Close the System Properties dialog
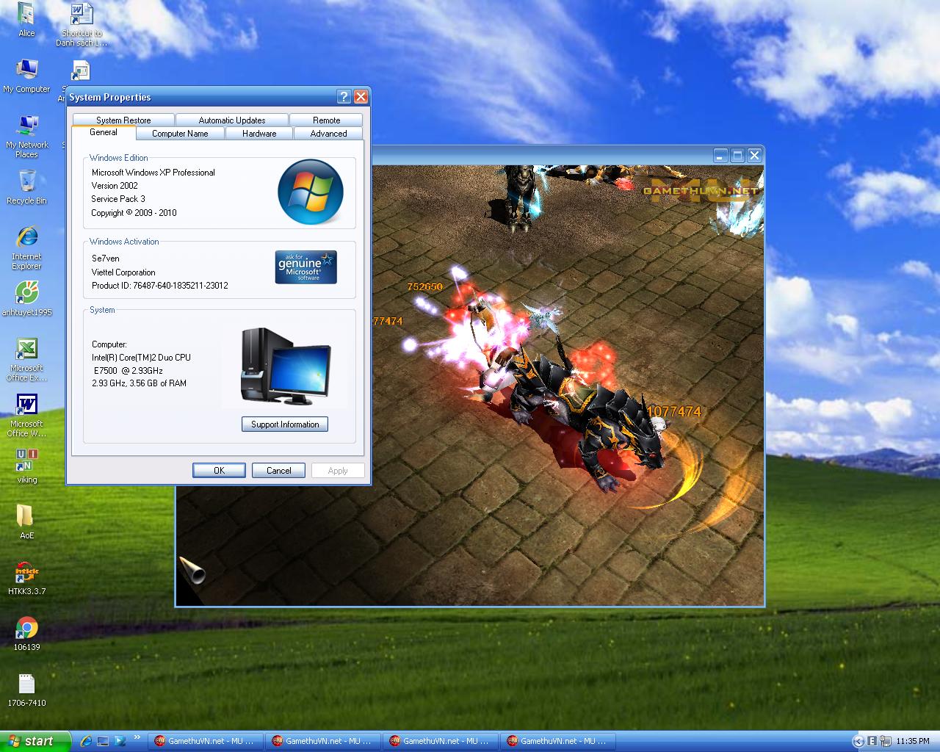Viewport: 940px width, 752px height. pyautogui.click(x=361, y=97)
